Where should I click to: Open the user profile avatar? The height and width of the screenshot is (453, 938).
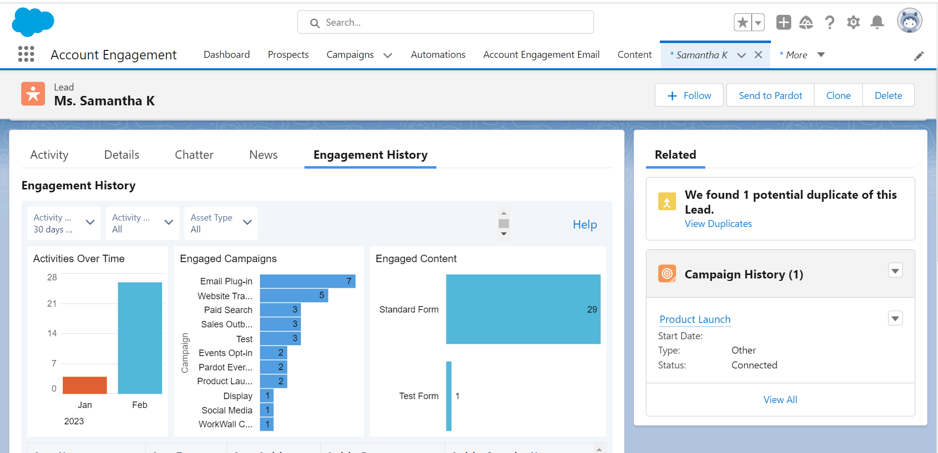(910, 21)
